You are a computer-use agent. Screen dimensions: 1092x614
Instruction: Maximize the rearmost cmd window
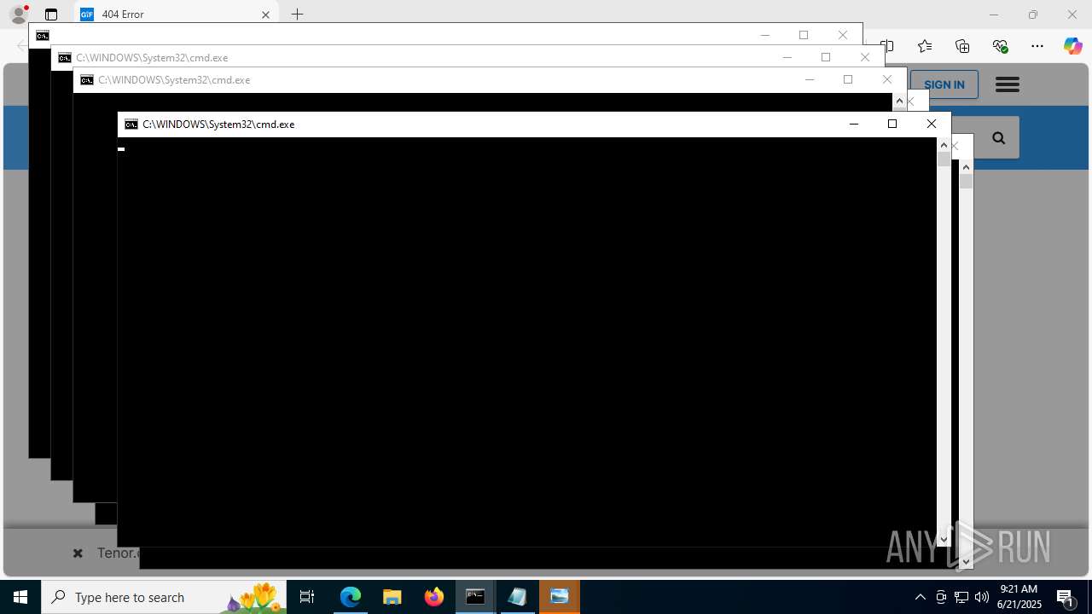[804, 36]
